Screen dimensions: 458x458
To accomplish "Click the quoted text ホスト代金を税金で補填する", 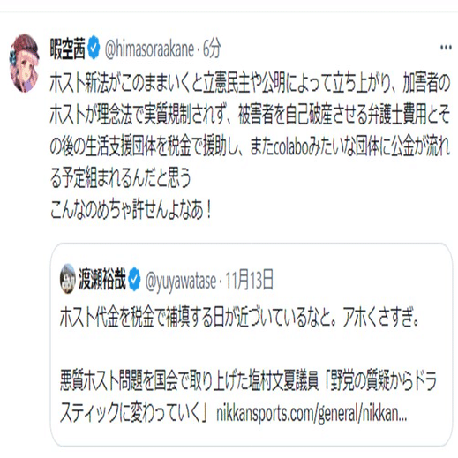I will point(240,318).
